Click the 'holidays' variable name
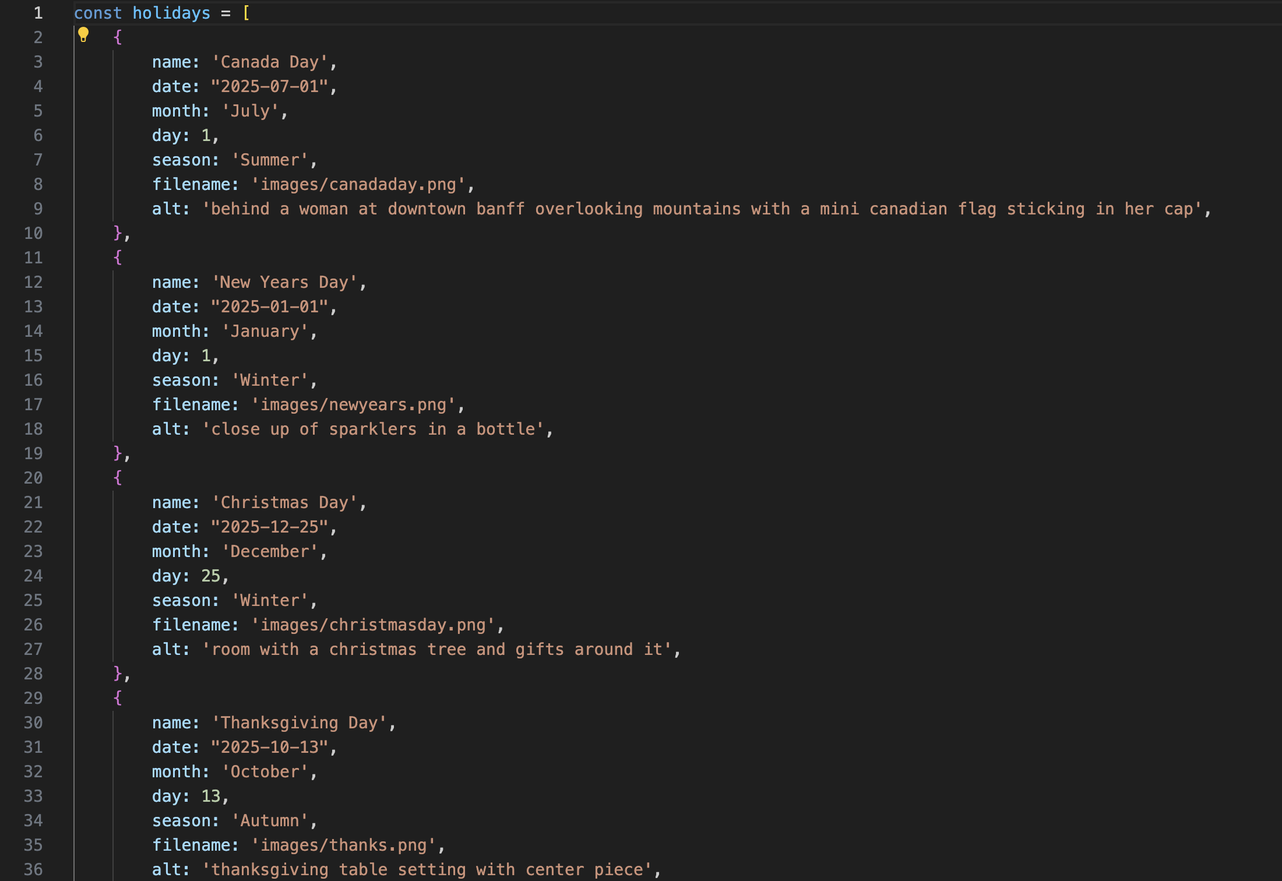1282x881 pixels. (x=171, y=13)
